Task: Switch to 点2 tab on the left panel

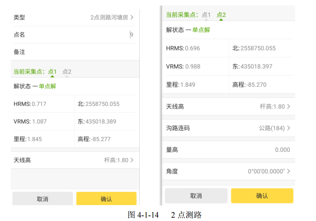Action: (67, 72)
